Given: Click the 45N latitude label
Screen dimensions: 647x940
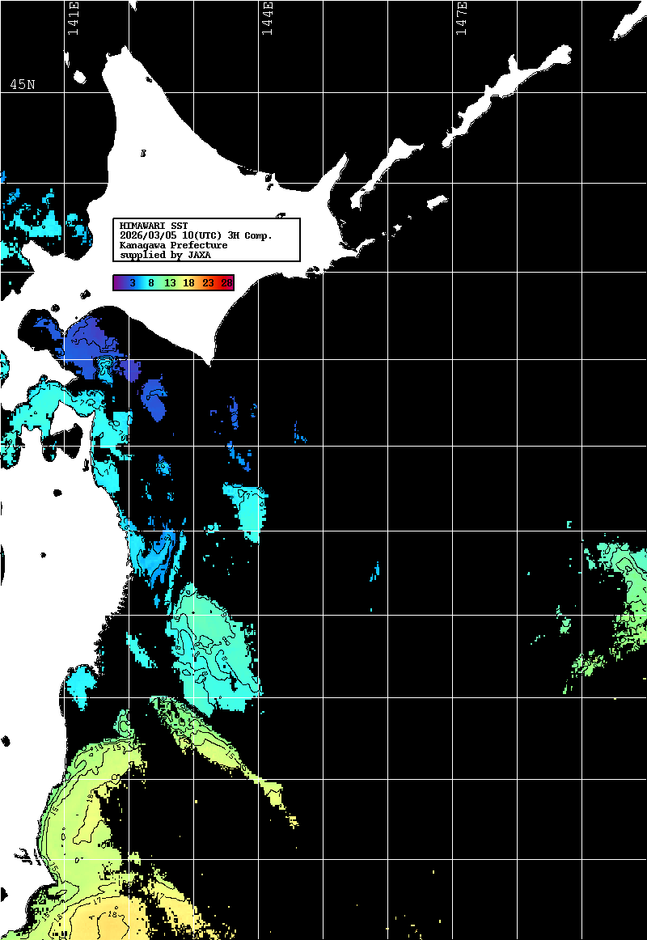Looking at the screenshot, I should [22, 85].
